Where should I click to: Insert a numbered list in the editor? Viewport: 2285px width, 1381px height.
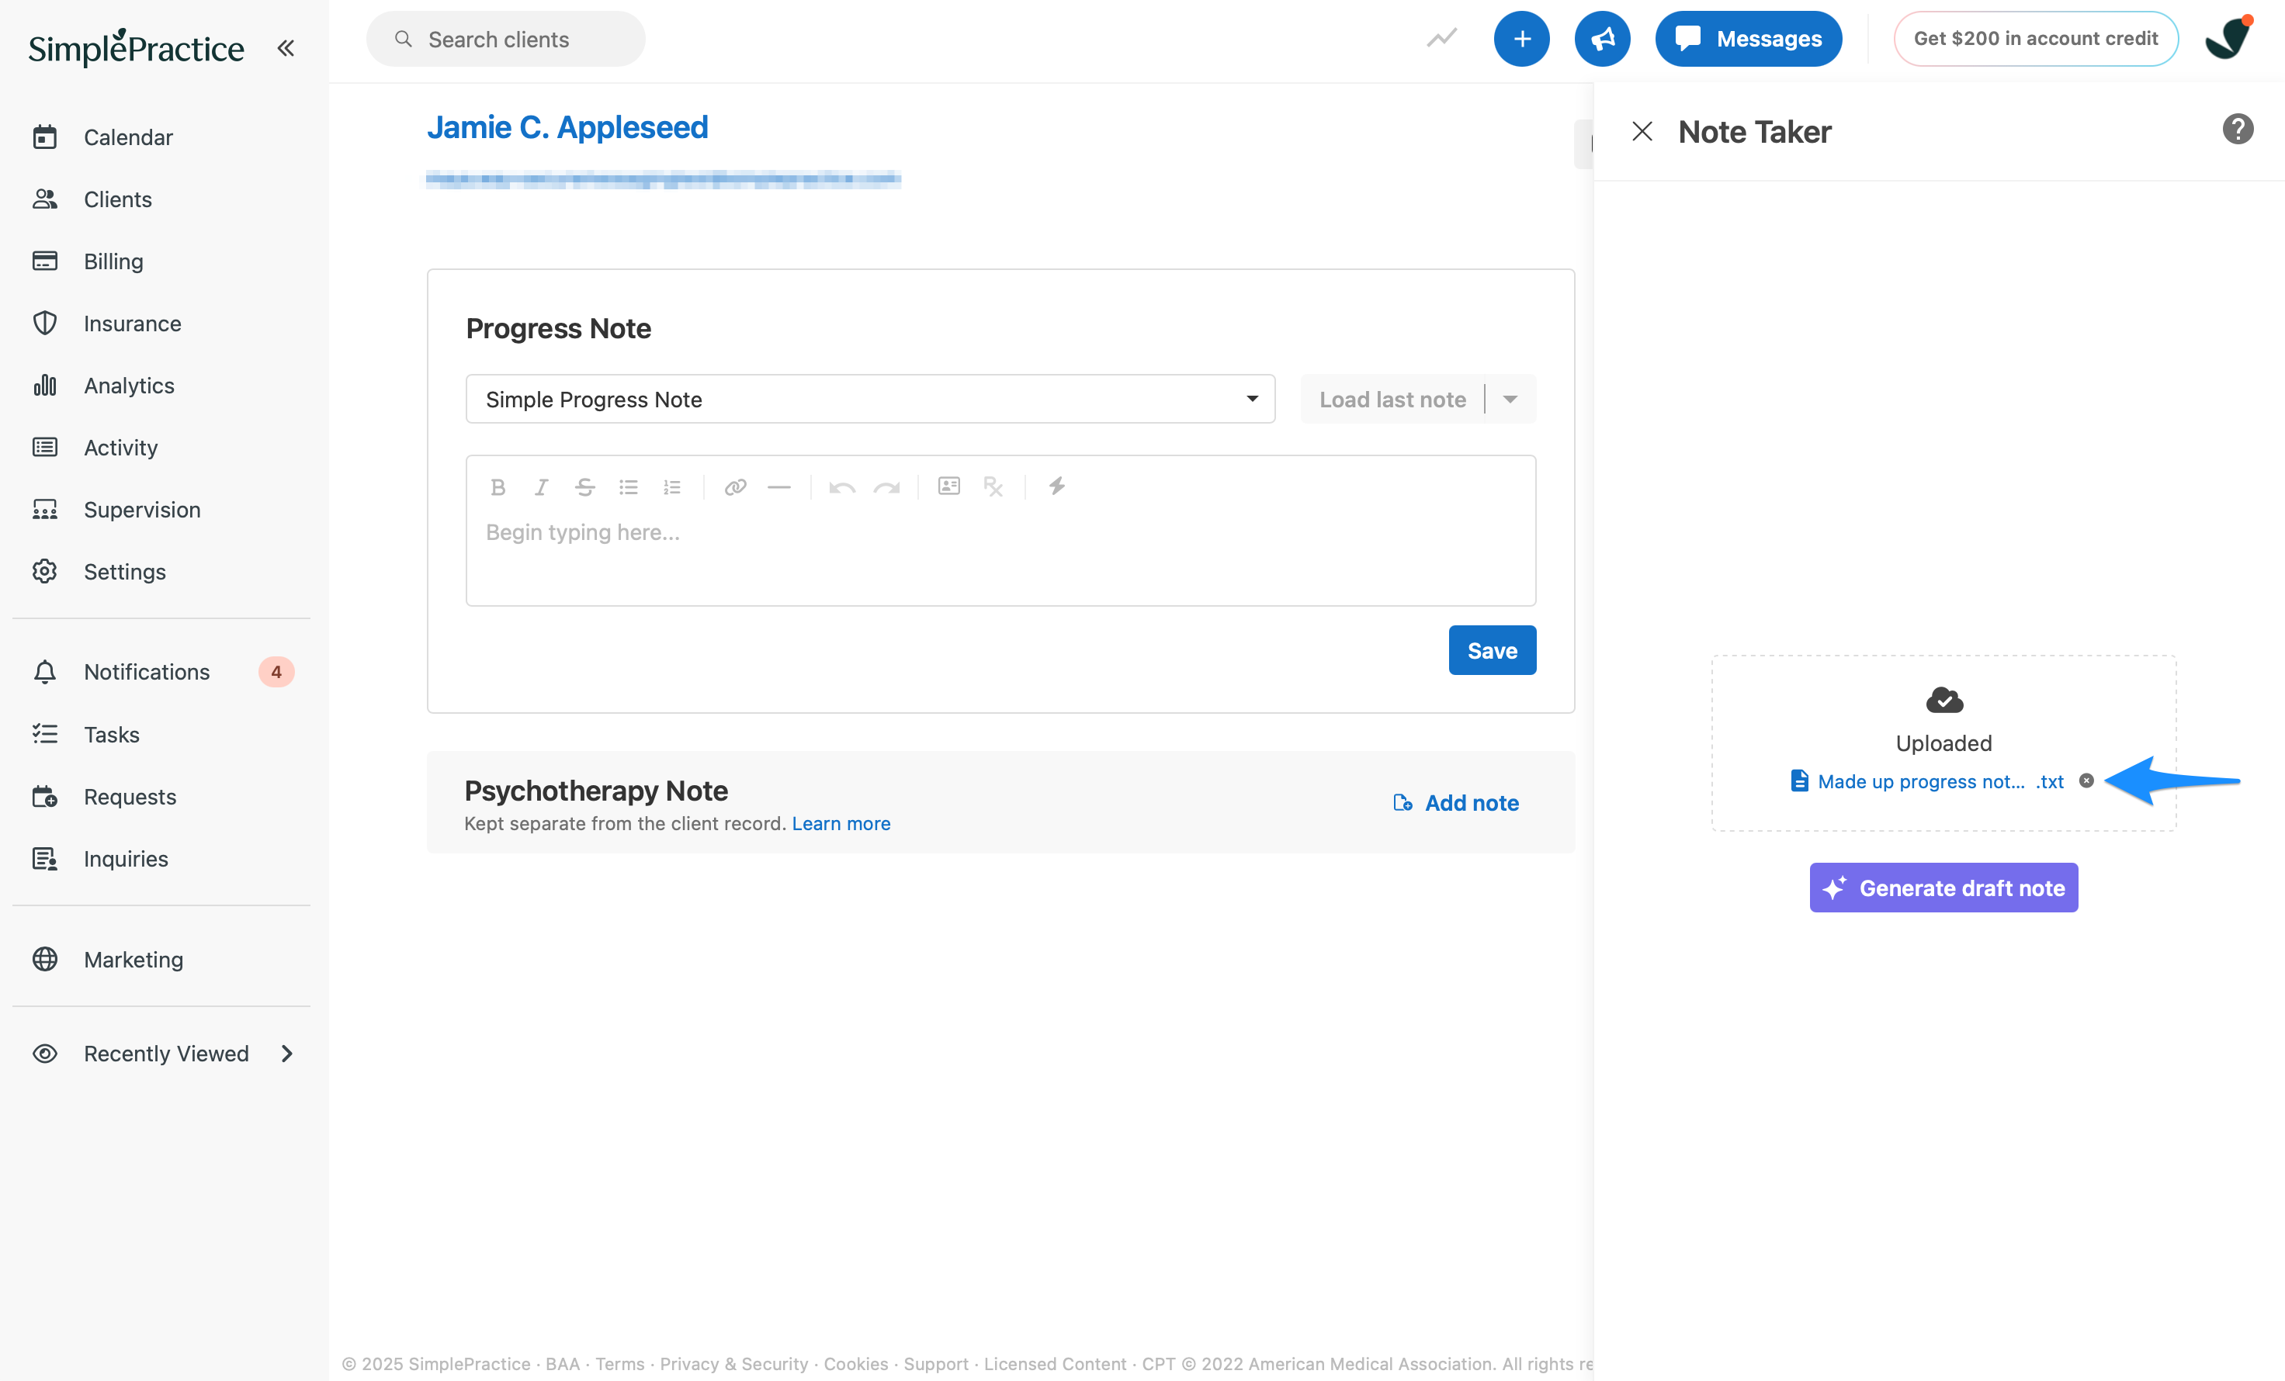click(671, 486)
